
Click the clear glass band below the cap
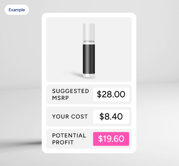click(x=89, y=42)
